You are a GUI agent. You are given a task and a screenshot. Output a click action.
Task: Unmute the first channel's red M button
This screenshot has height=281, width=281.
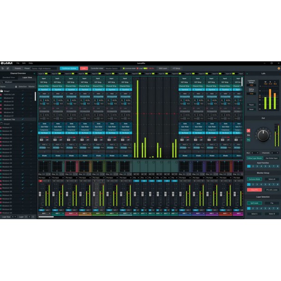[40, 181]
